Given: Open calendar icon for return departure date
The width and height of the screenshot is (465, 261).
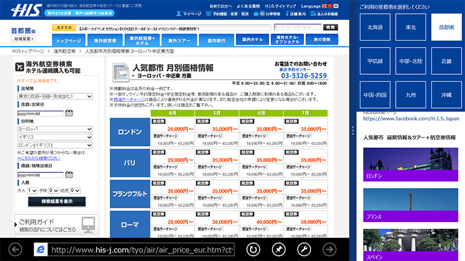Looking at the screenshot, I should [69, 173].
